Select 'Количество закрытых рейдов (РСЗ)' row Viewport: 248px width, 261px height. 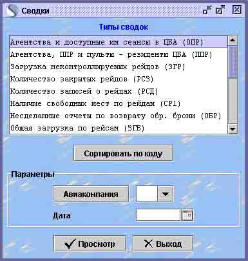[119, 79]
